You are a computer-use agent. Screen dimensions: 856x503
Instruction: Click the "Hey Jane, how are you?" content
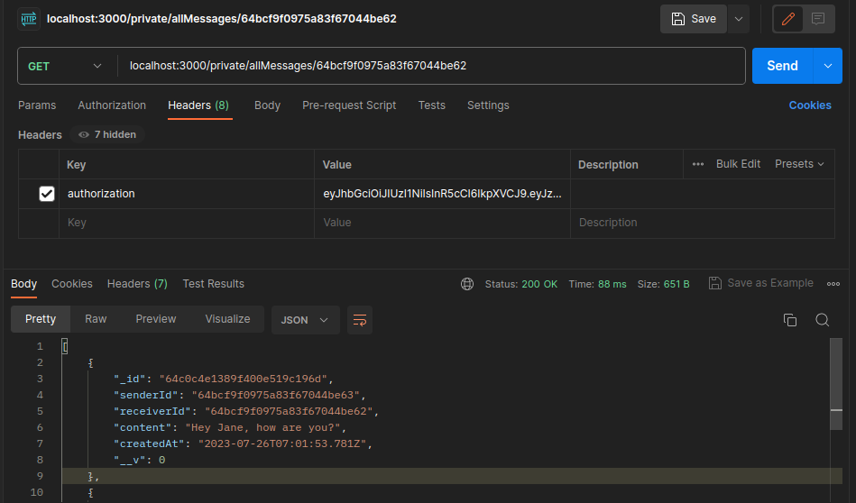click(262, 427)
